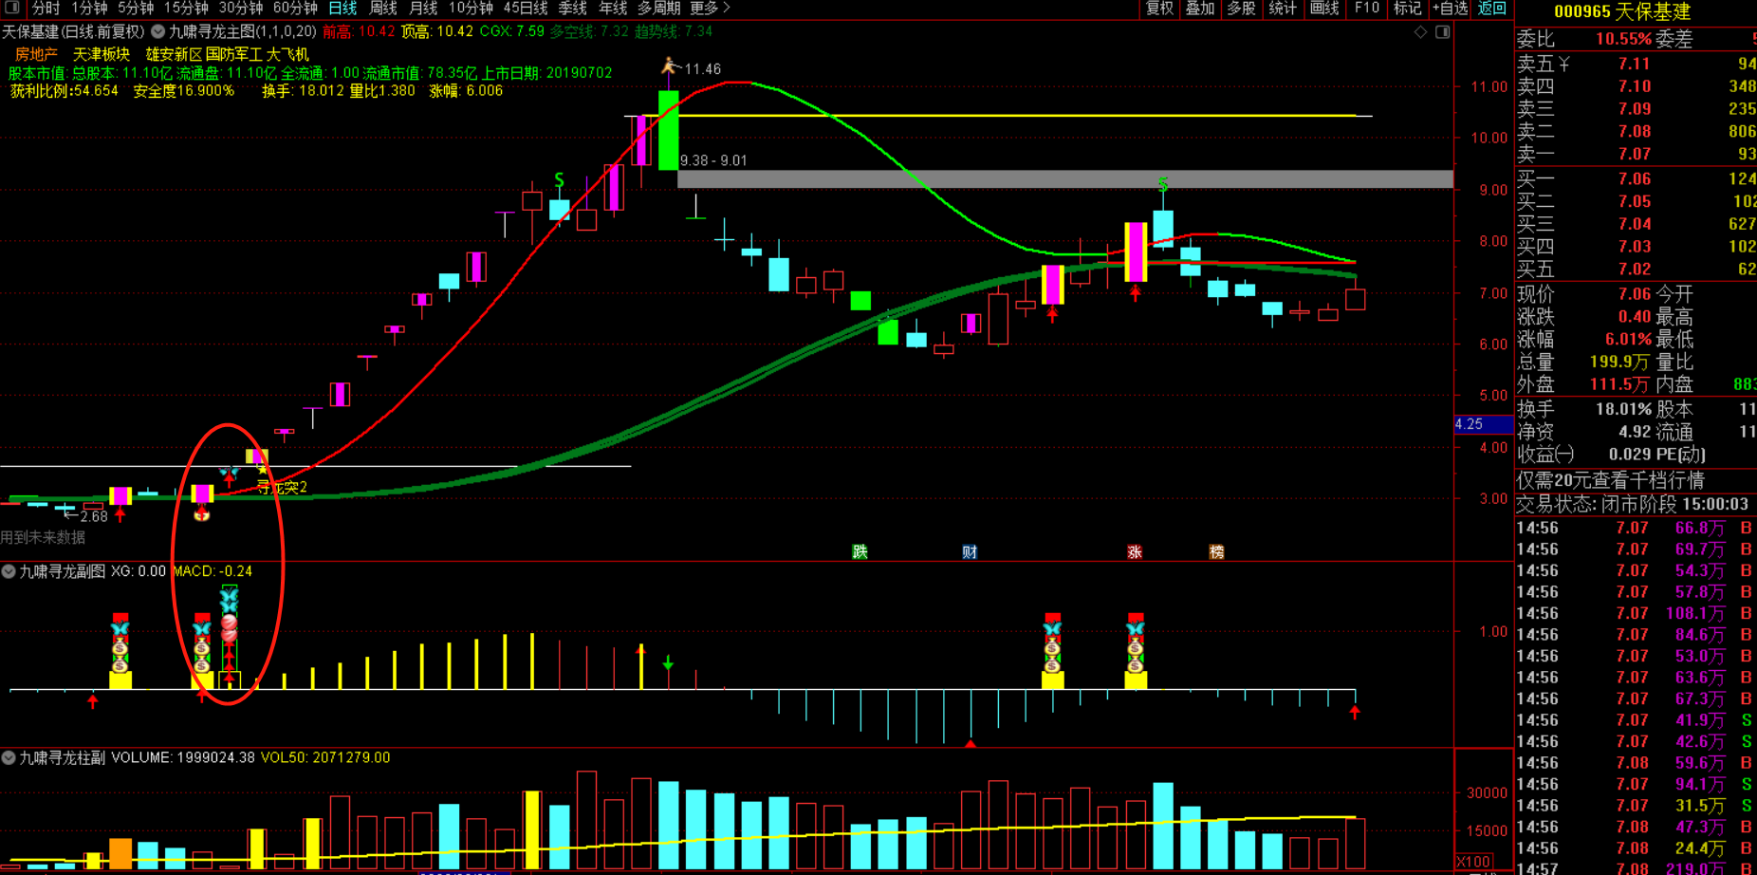The width and height of the screenshot is (1757, 875).
Task: Expand the 九啸寻龙副图 indicator dropdown
Action: (9, 571)
